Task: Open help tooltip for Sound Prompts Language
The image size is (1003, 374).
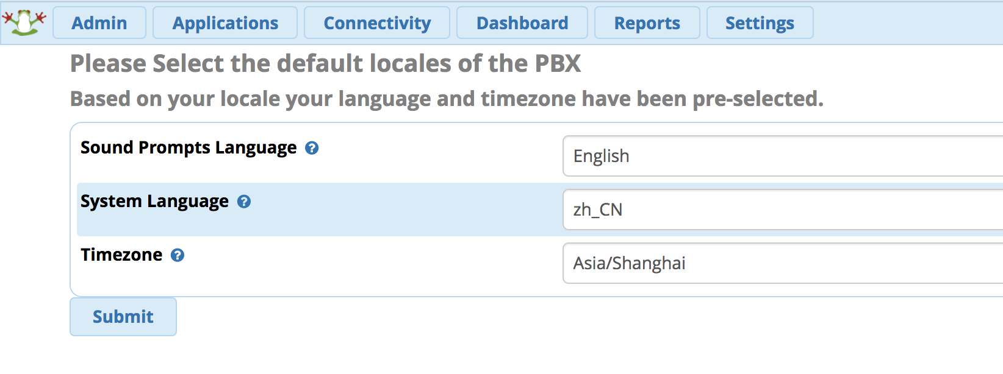Action: (312, 148)
